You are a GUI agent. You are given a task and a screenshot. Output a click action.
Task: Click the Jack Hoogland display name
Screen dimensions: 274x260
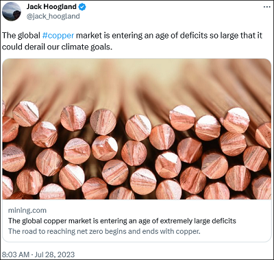51,7
